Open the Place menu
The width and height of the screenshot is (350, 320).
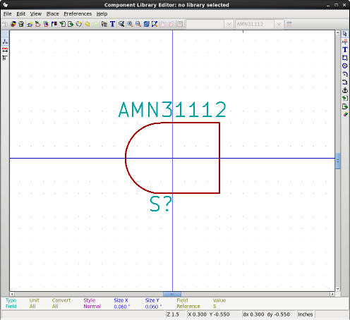[52, 14]
